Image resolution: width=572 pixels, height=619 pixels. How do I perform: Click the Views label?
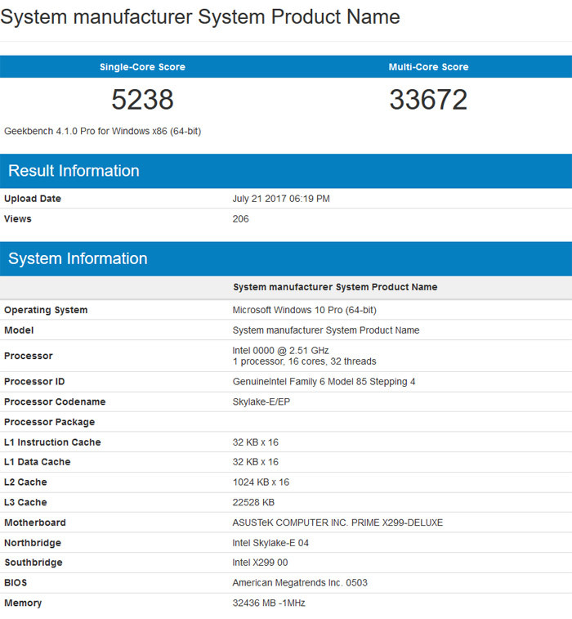(x=18, y=218)
